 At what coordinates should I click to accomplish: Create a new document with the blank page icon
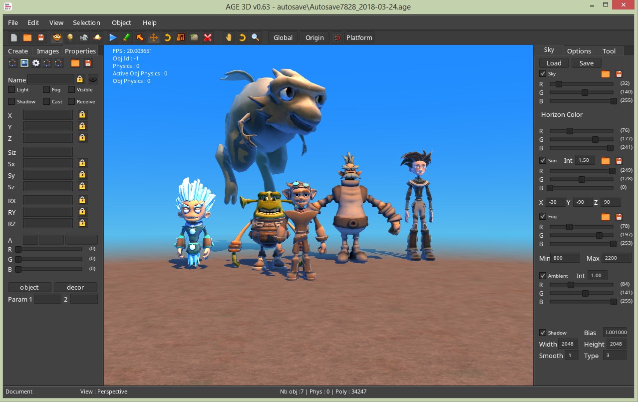[x=14, y=37]
